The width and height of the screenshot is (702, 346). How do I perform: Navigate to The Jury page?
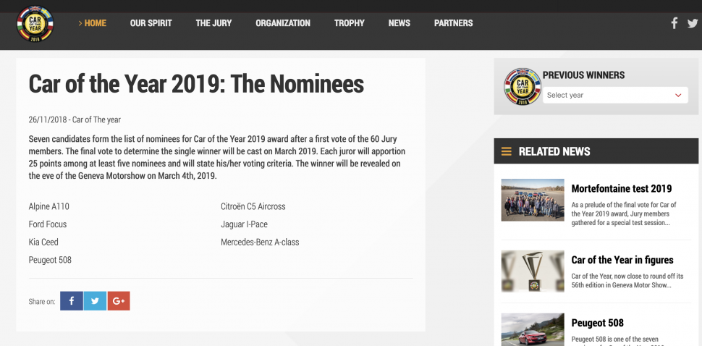pyautogui.click(x=213, y=23)
